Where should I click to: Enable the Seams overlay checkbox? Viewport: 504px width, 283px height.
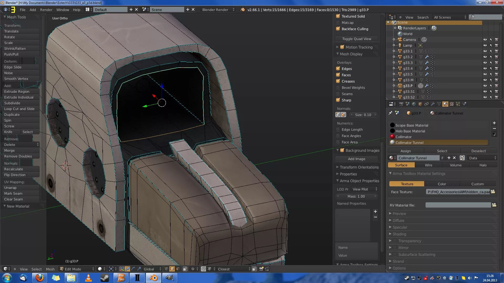click(338, 94)
